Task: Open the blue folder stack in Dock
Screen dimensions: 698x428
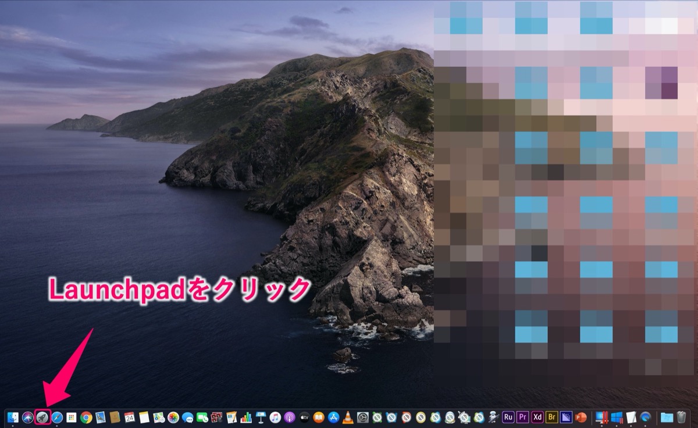Action: 667,417
